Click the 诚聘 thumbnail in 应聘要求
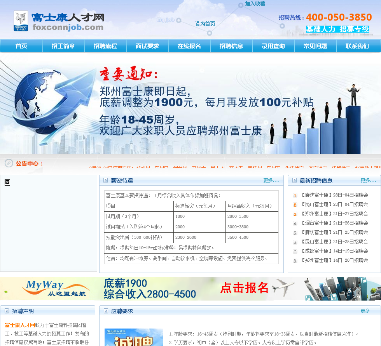The image size is (381, 346). click(x=133, y=337)
